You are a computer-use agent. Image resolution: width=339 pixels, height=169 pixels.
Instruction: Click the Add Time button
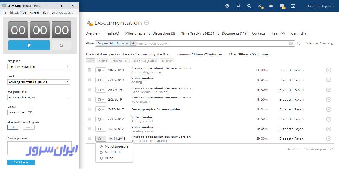point(21,162)
